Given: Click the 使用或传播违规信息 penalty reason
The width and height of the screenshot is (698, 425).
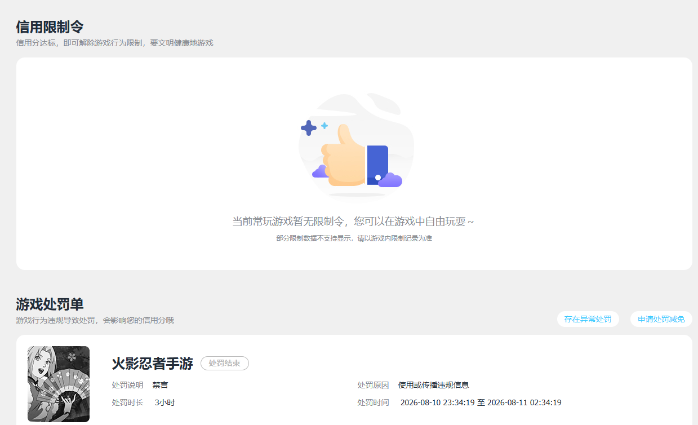Looking at the screenshot, I should pos(433,385).
